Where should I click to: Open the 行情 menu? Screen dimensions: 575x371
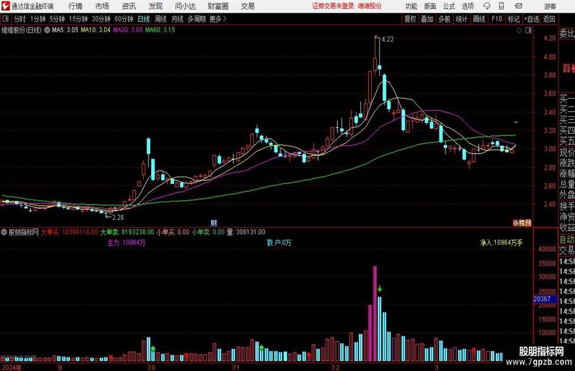tap(75, 6)
